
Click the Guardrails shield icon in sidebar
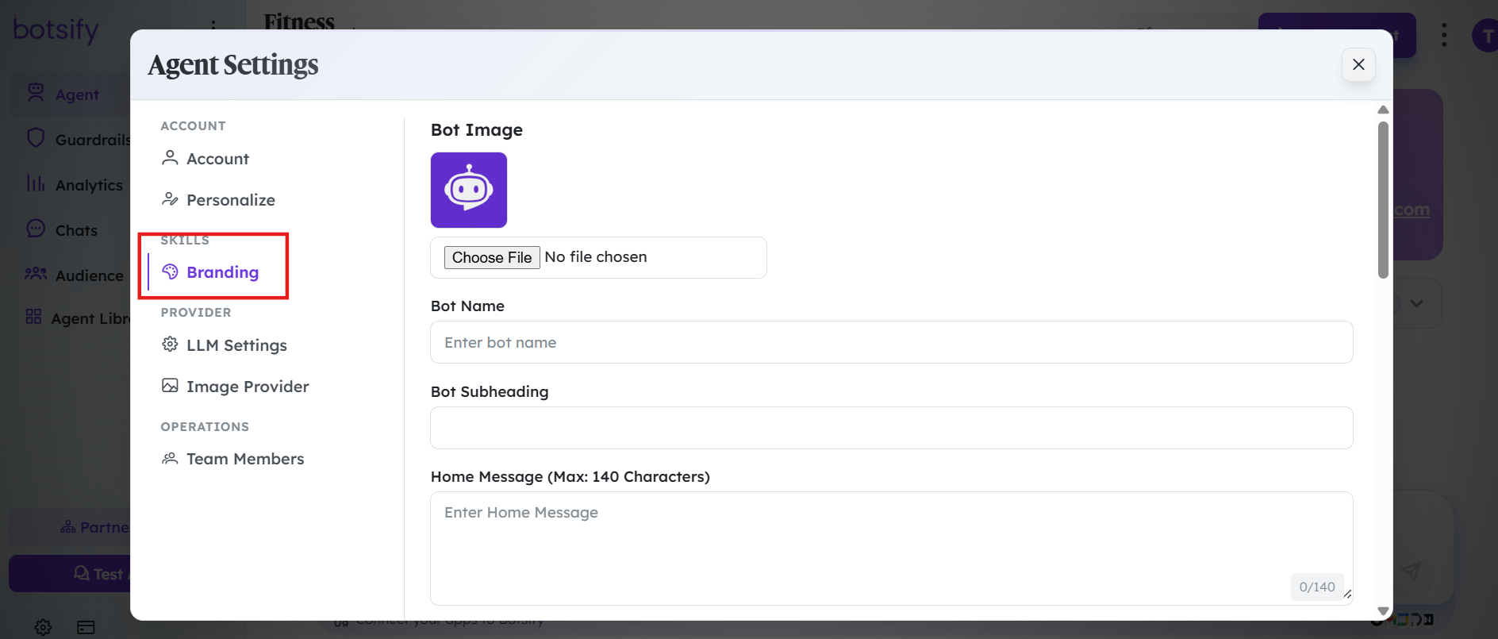(36, 138)
